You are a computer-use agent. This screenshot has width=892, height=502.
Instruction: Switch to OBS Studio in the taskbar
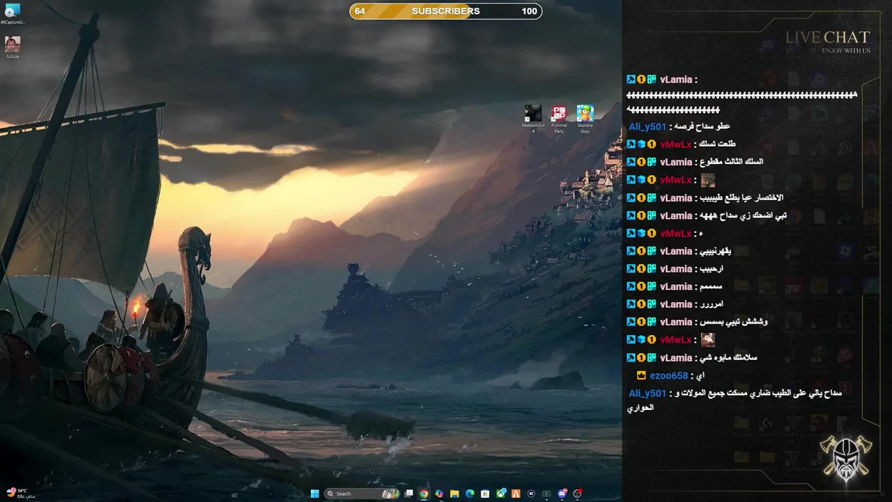(578, 494)
